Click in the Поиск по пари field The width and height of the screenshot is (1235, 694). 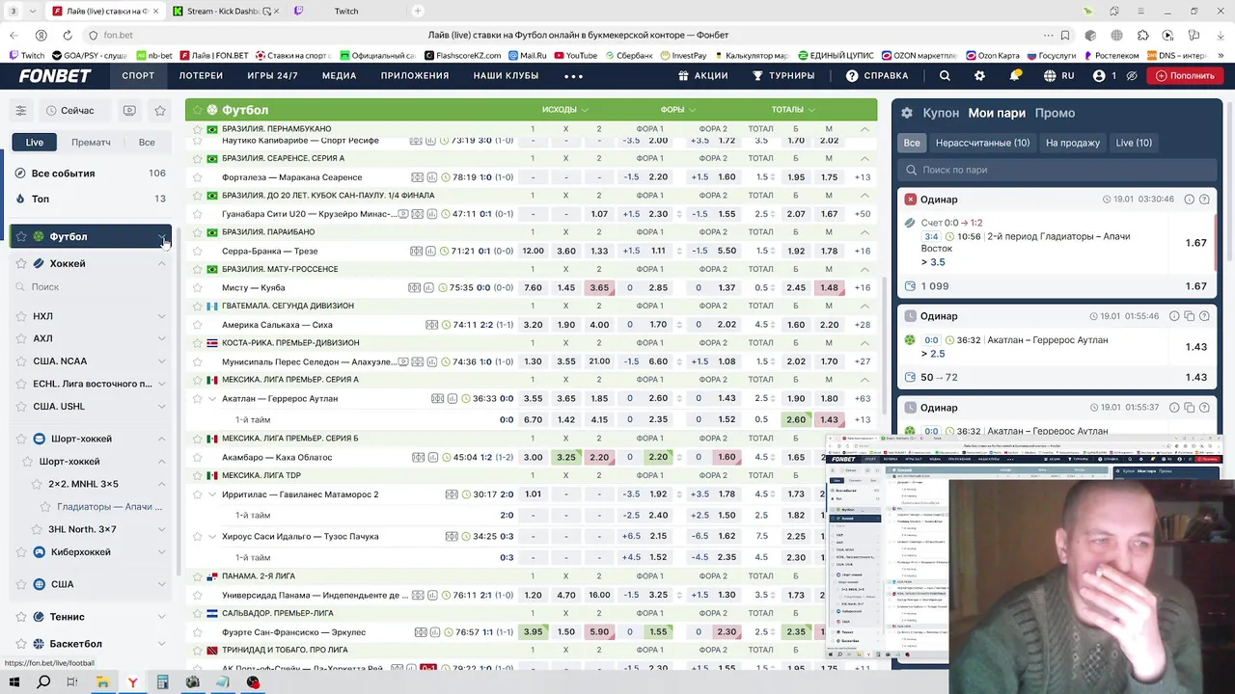(1057, 170)
